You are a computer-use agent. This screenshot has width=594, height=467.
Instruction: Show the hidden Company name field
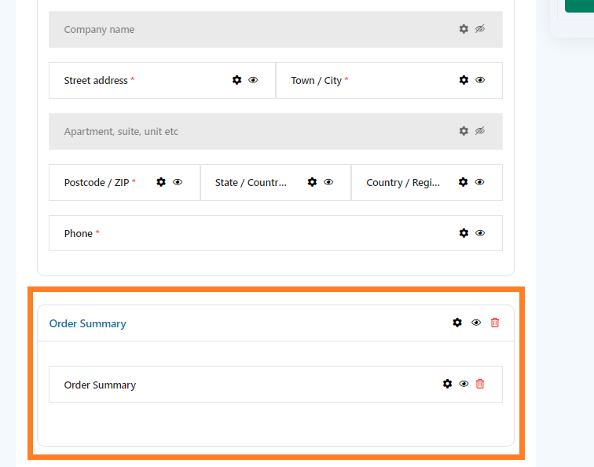pos(480,29)
